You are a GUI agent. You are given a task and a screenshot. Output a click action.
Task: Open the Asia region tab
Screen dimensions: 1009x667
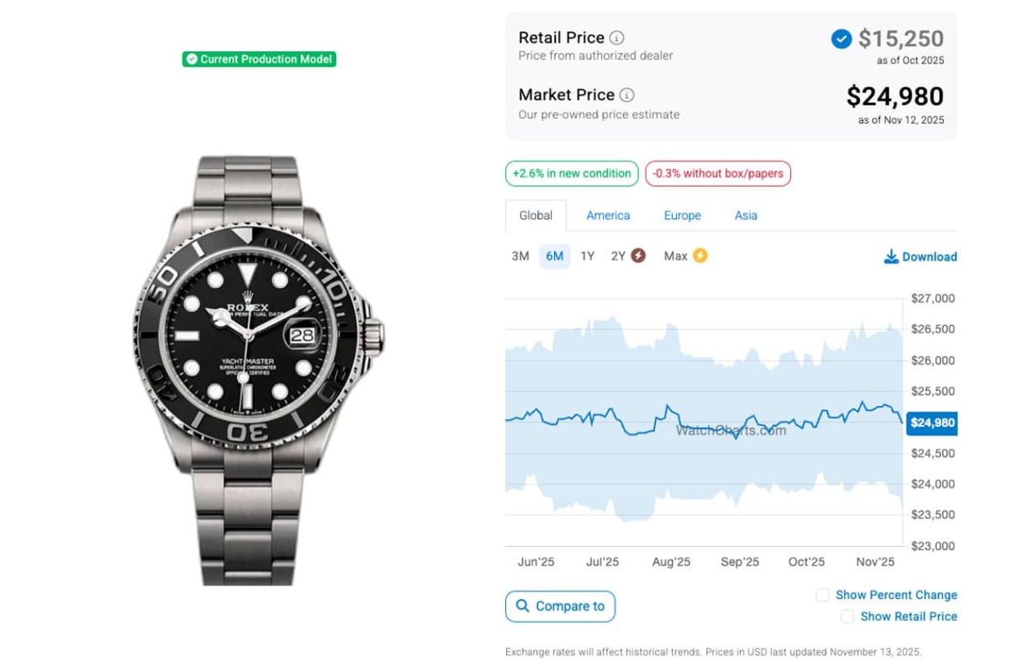[x=746, y=216]
